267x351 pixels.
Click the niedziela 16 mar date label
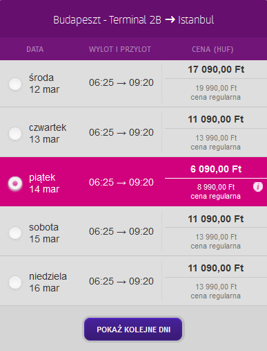[x=48, y=282]
